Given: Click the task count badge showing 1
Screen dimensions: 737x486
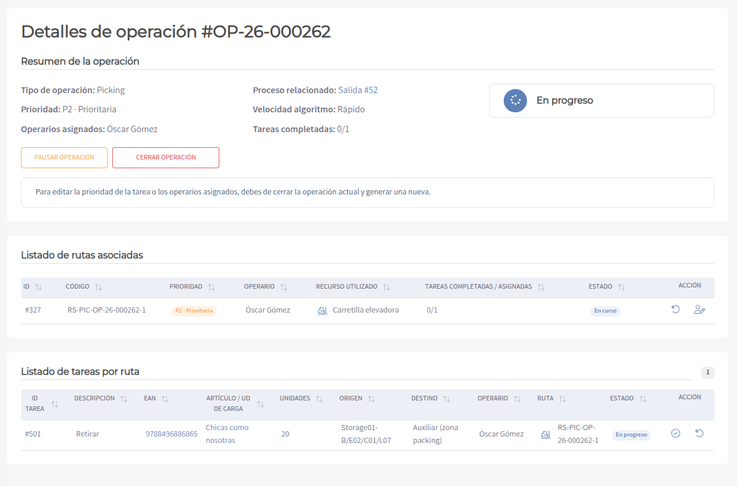Looking at the screenshot, I should (707, 373).
